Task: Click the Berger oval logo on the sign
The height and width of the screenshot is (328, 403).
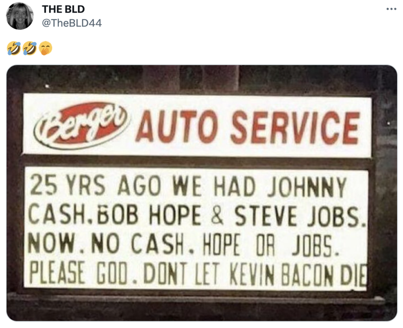Action: point(81,125)
